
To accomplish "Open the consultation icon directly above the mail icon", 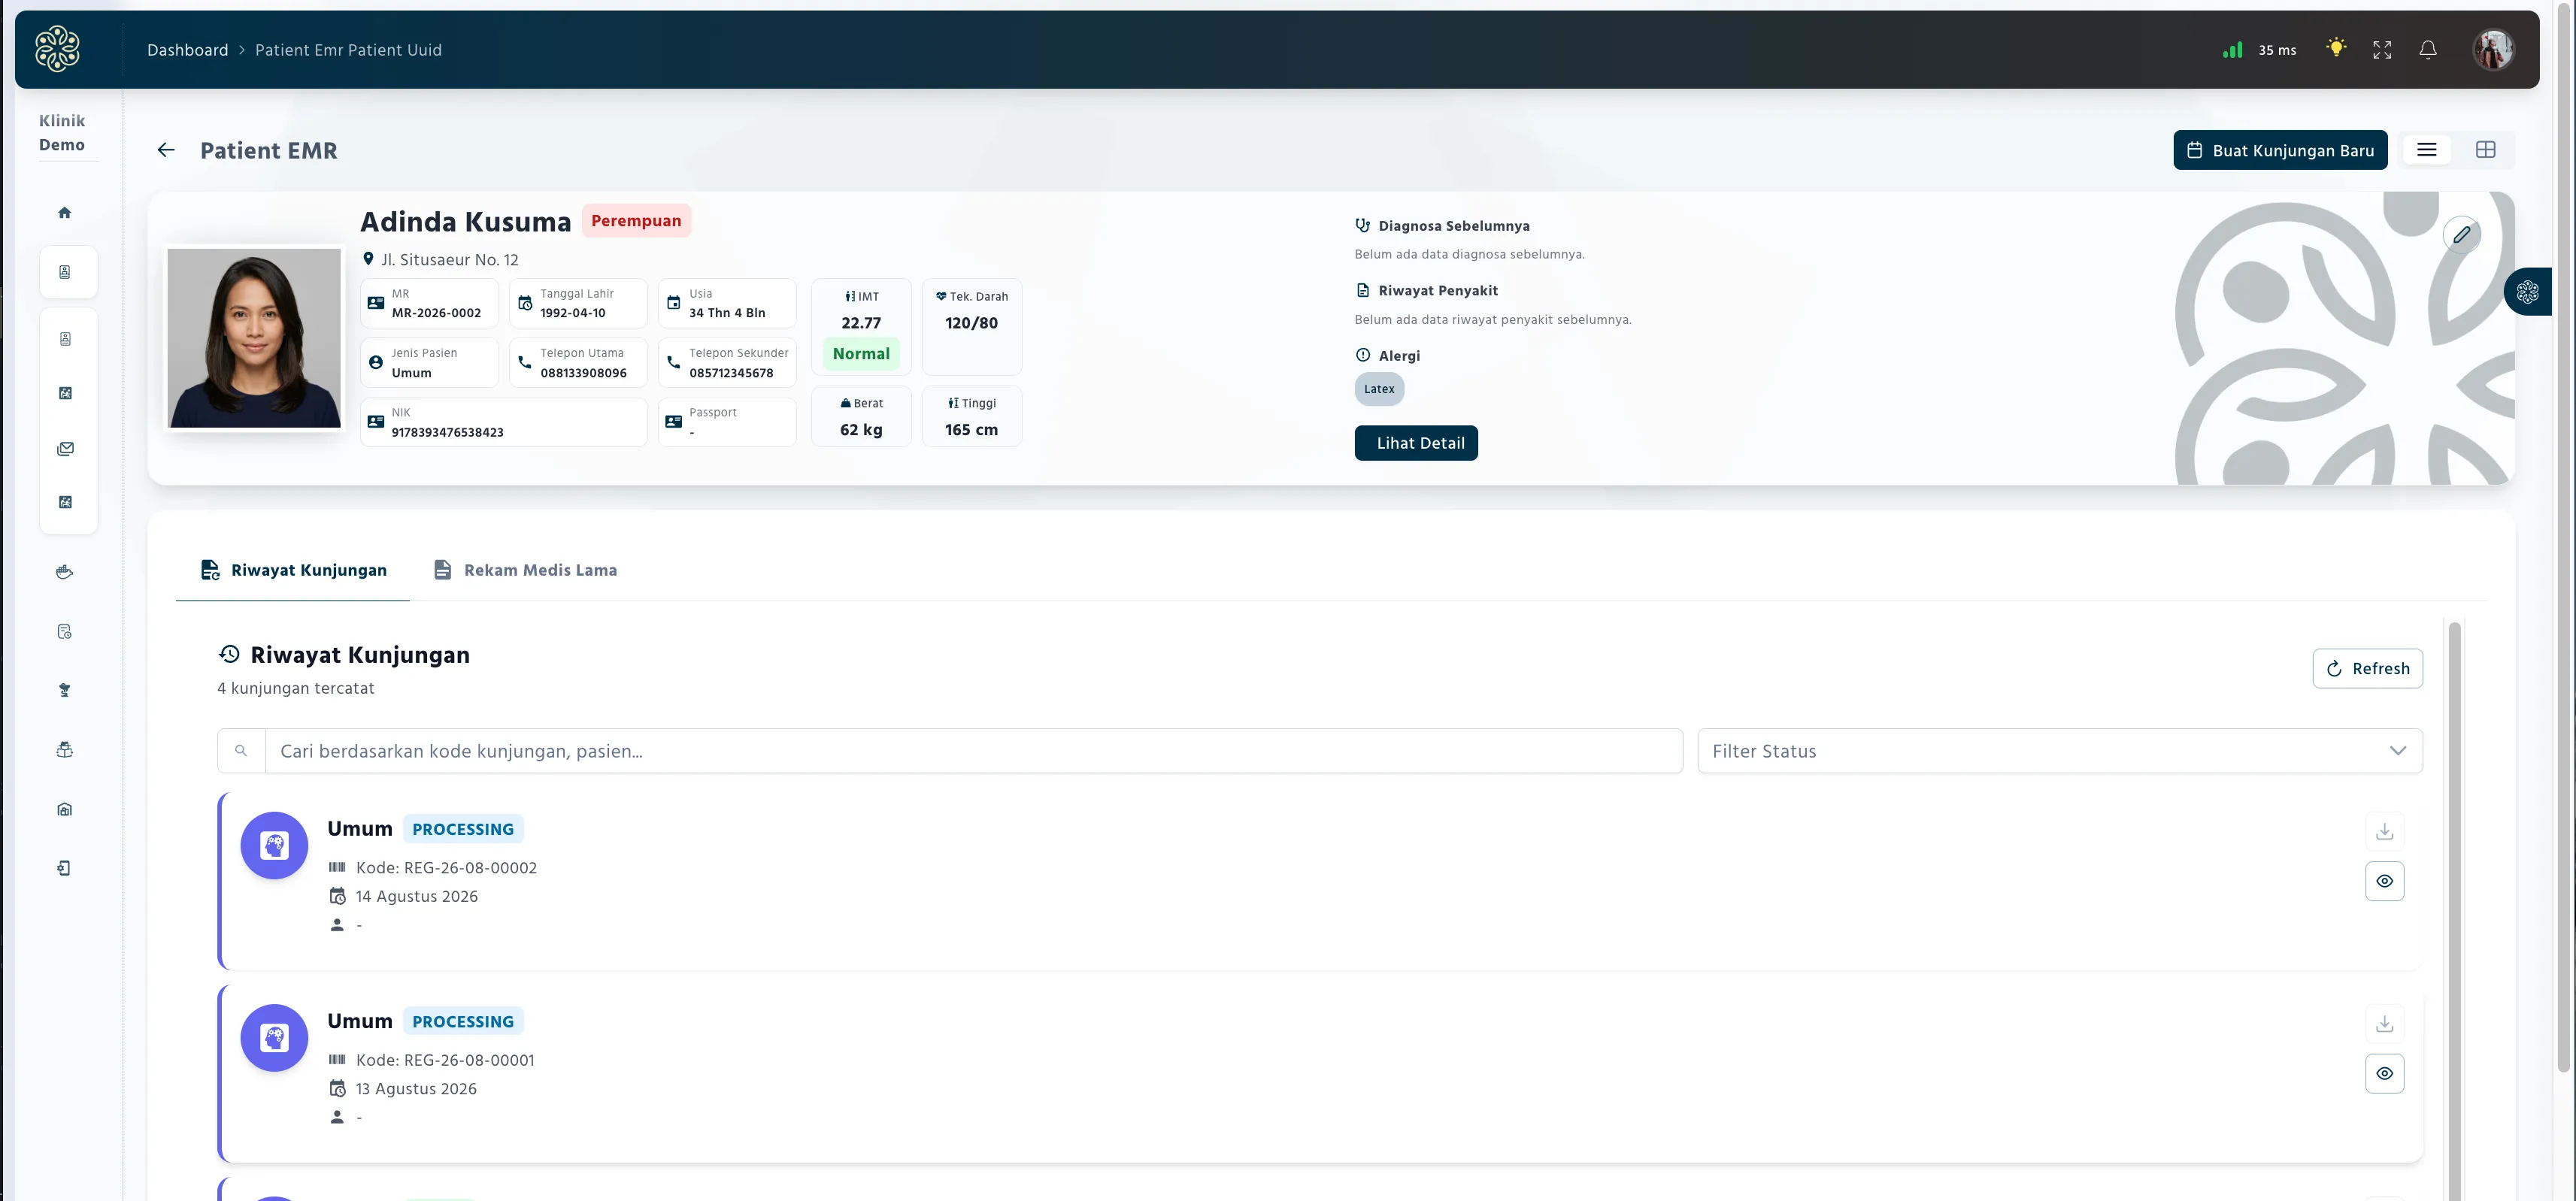I will click(x=65, y=394).
